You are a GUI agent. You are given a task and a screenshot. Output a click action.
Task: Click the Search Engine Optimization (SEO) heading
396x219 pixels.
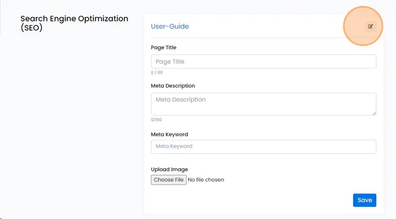pyautogui.click(x=74, y=23)
